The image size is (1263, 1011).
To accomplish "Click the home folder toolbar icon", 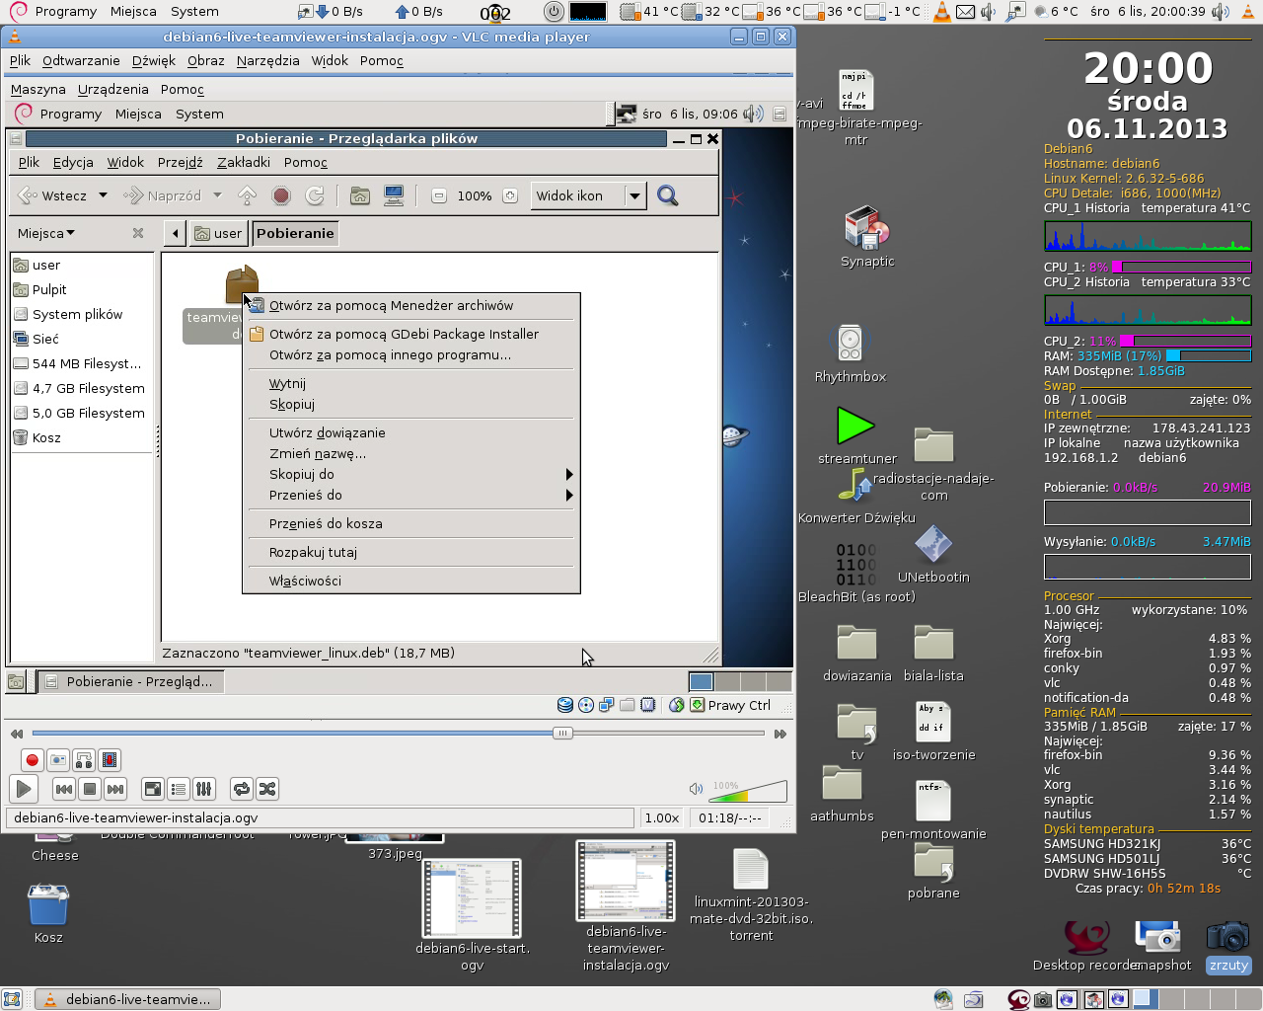I will [360, 195].
